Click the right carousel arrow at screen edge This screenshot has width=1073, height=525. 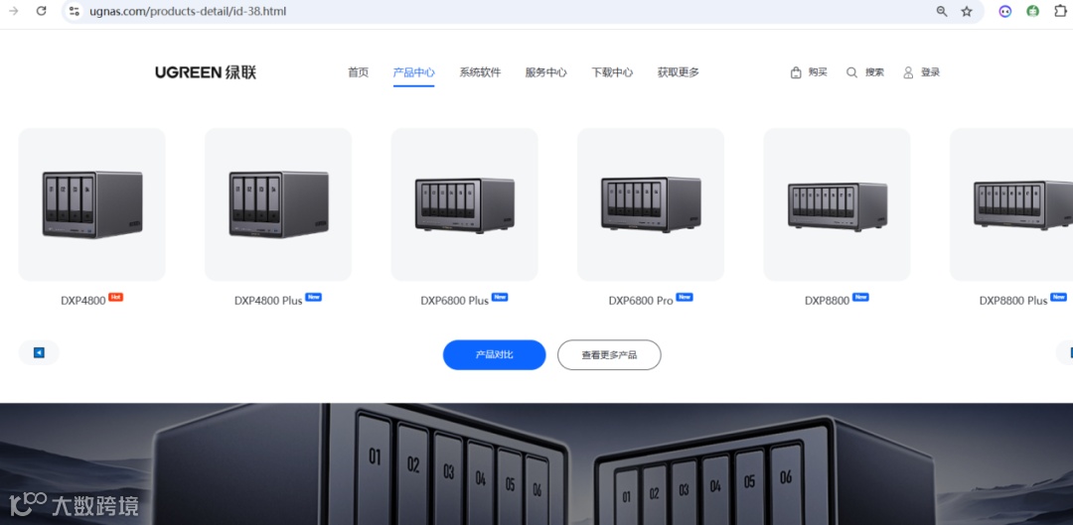(x=1065, y=352)
